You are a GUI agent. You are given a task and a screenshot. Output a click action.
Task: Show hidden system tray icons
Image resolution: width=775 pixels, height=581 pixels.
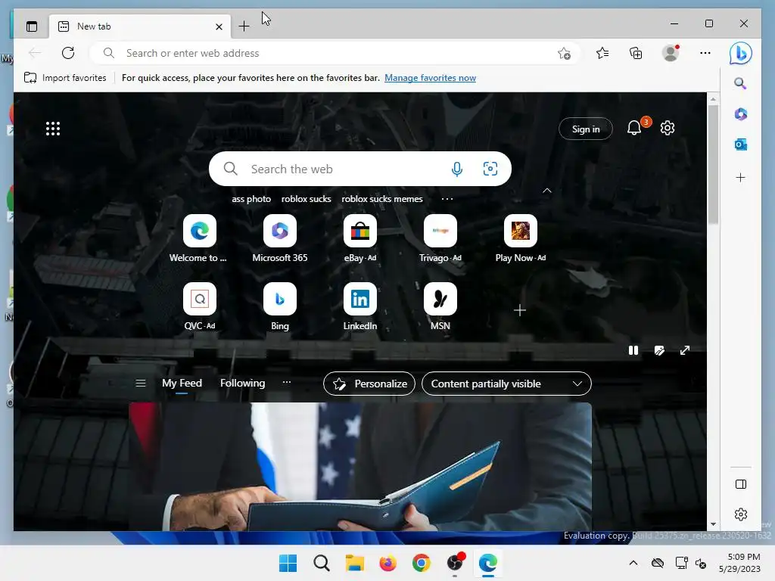tap(633, 563)
